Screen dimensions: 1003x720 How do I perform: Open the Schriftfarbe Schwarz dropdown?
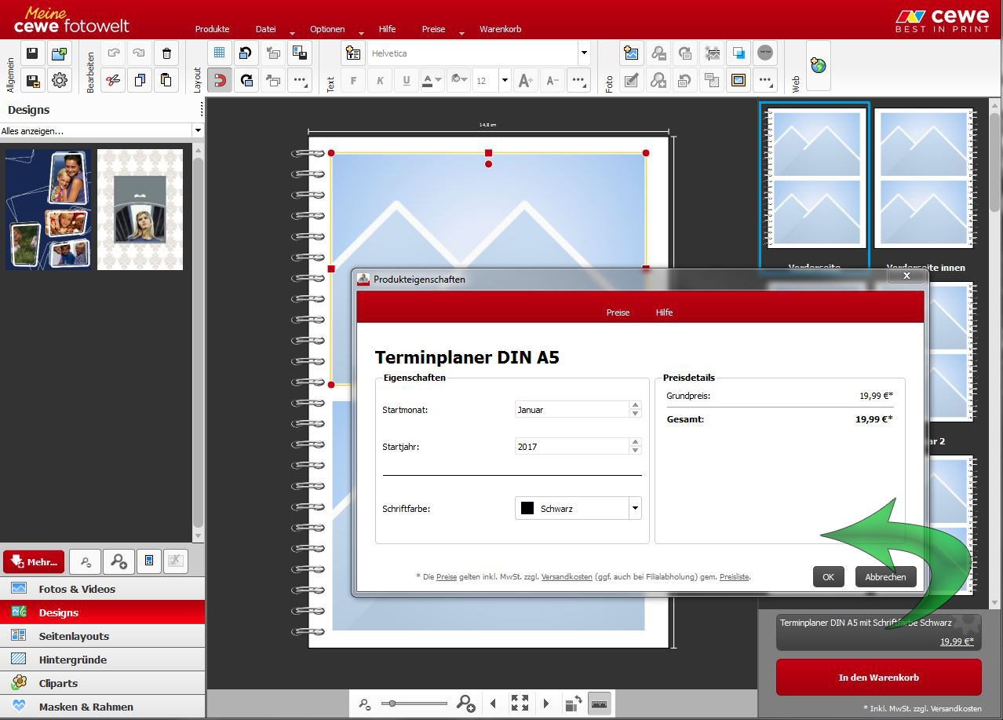(634, 509)
